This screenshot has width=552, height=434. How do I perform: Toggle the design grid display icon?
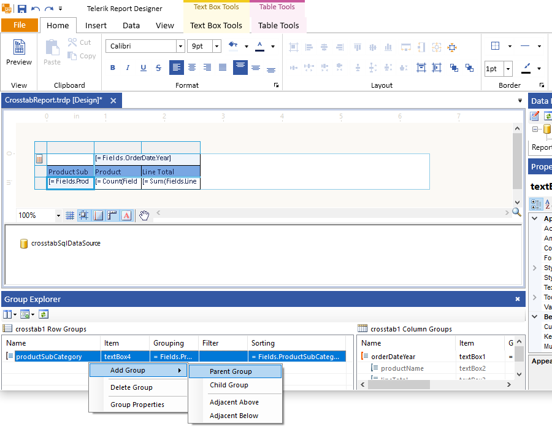click(69, 215)
